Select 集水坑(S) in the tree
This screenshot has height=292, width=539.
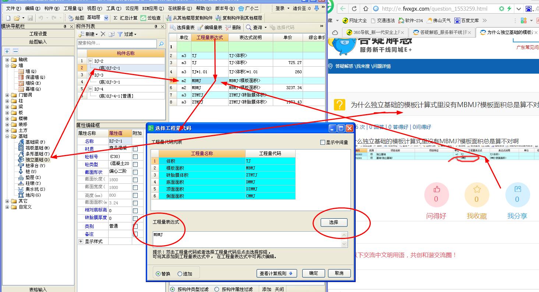35,189
